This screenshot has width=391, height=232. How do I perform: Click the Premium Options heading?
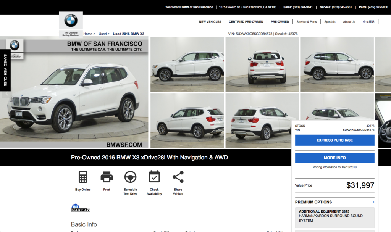tap(313, 202)
